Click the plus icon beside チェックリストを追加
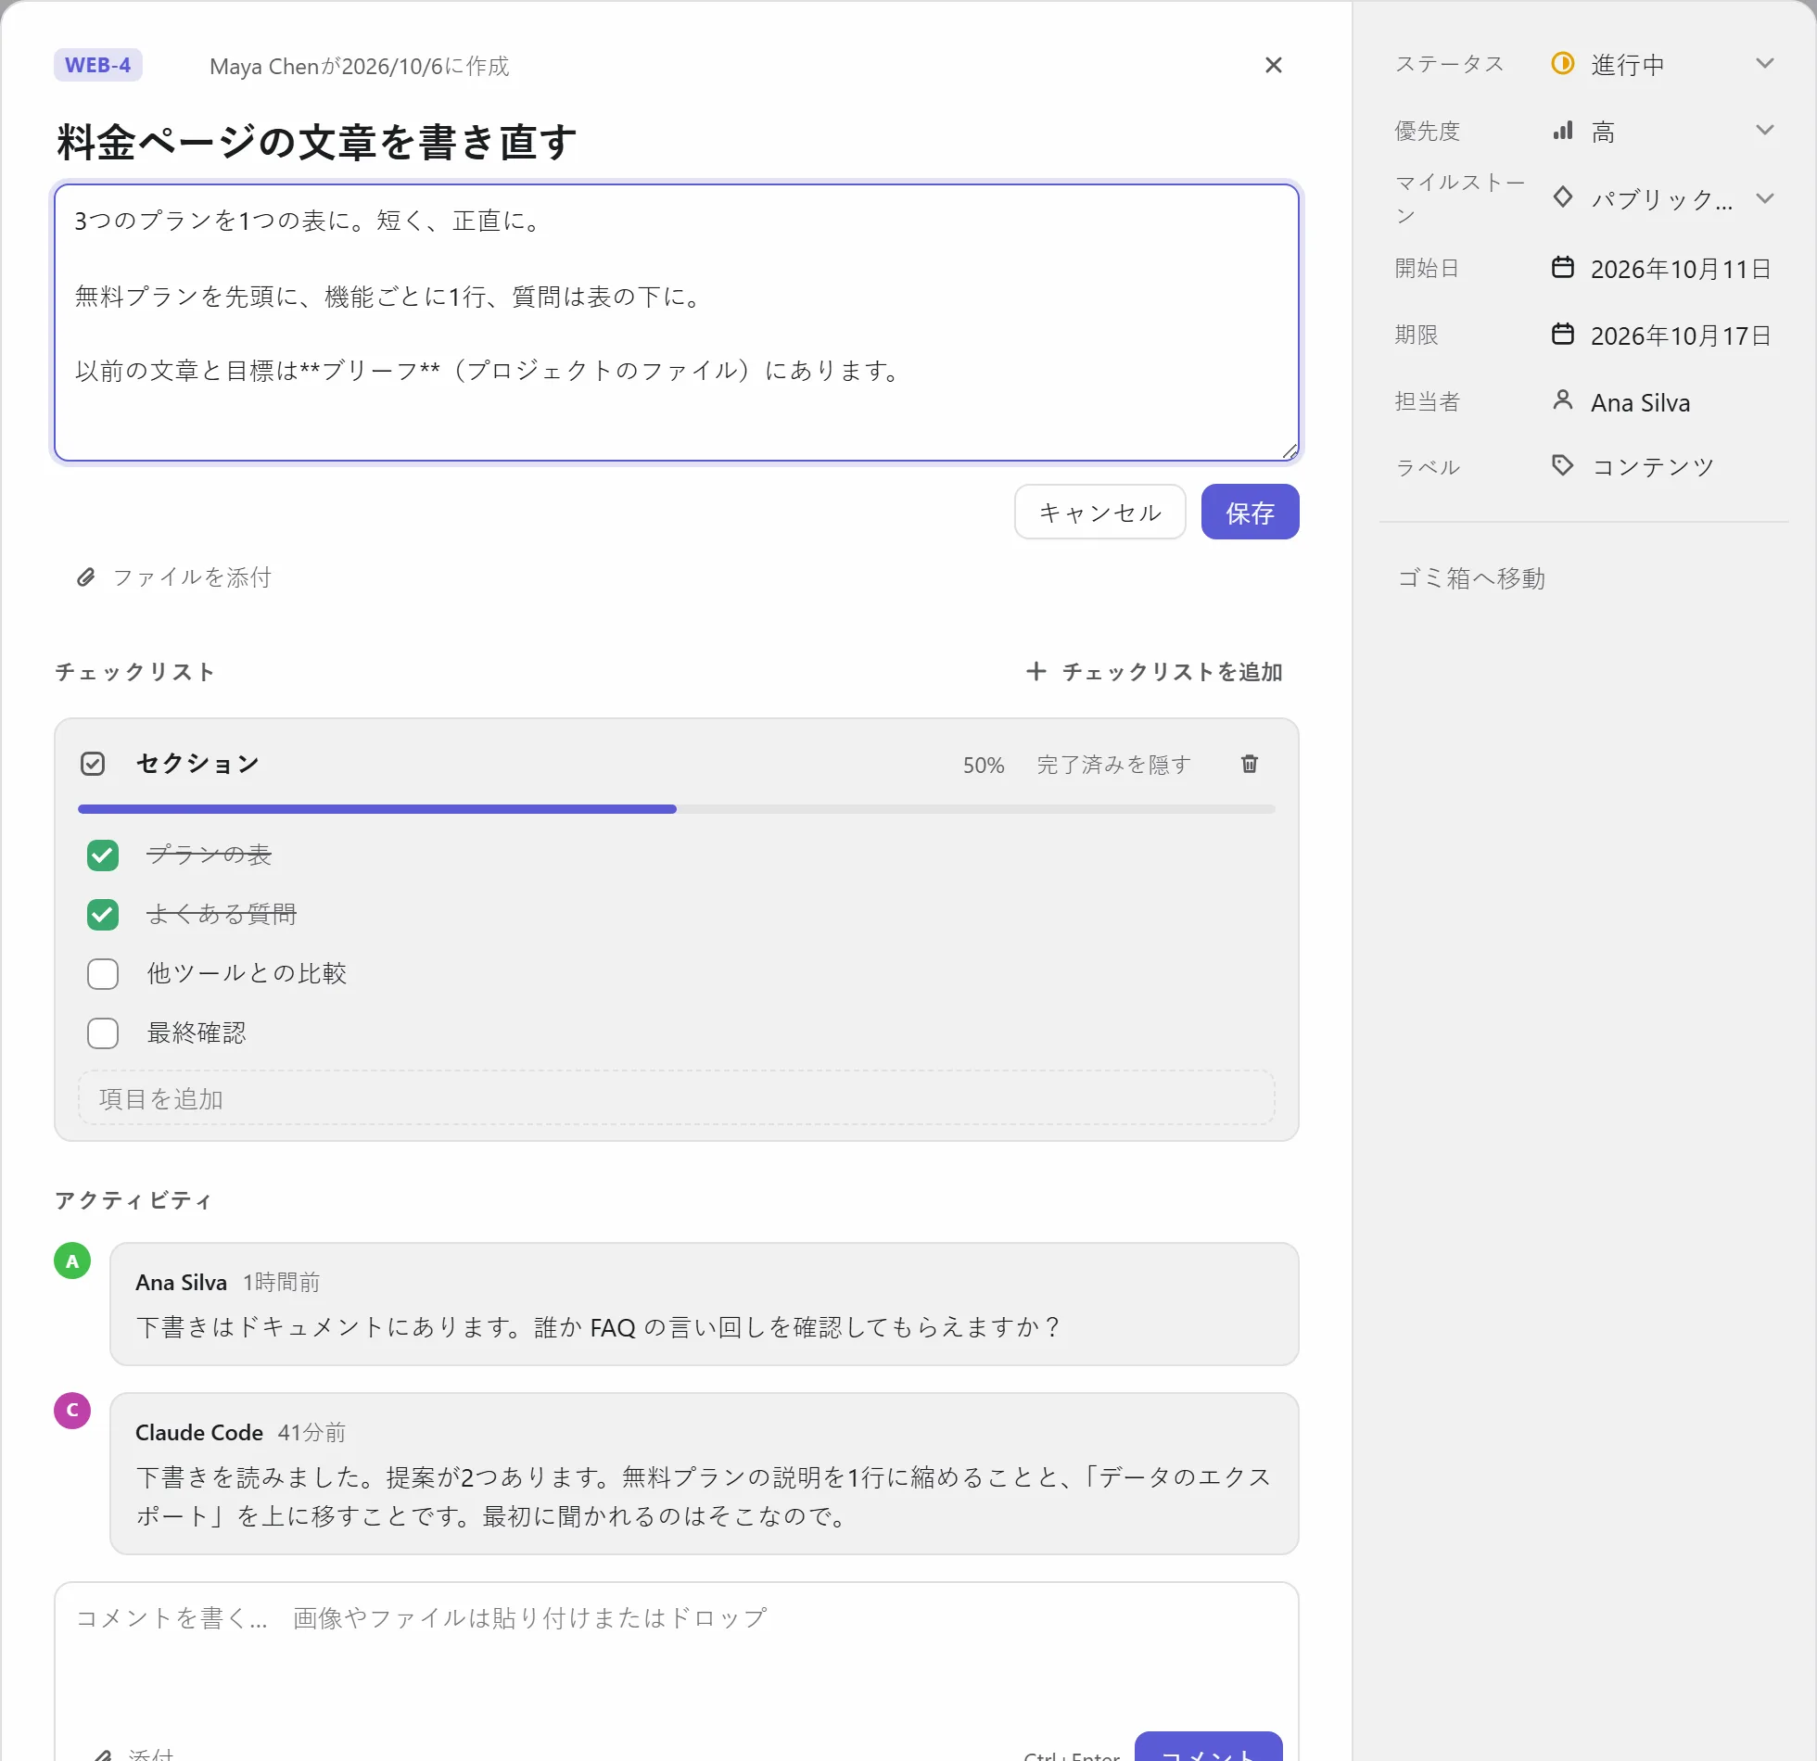1817x1761 pixels. tap(1036, 671)
